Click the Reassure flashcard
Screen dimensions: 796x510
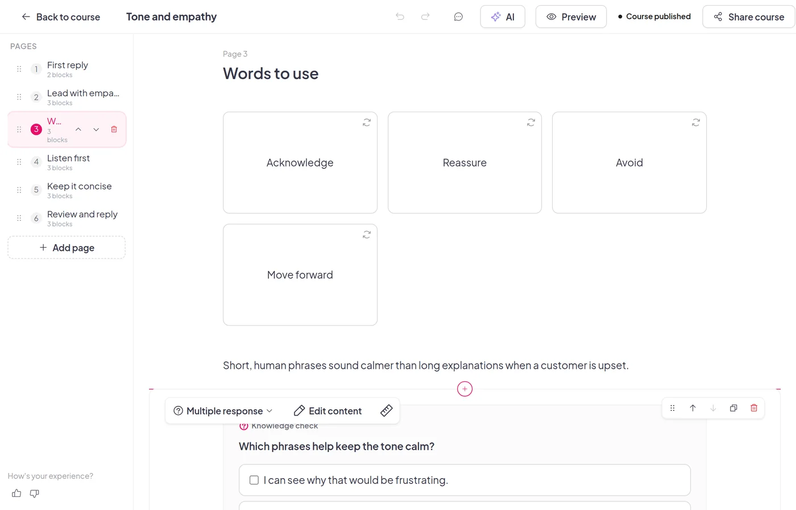[x=465, y=163]
